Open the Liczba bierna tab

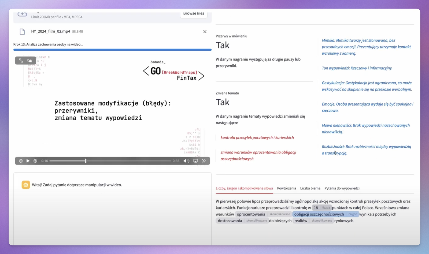click(310, 188)
